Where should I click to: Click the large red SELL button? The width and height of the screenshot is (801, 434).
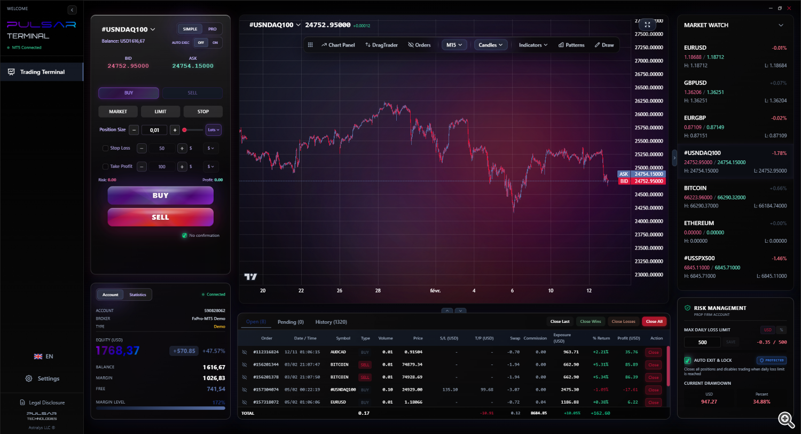click(161, 218)
